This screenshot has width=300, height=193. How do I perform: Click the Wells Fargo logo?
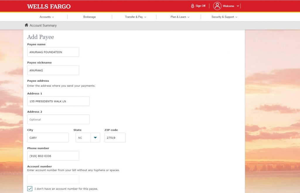(49, 6)
